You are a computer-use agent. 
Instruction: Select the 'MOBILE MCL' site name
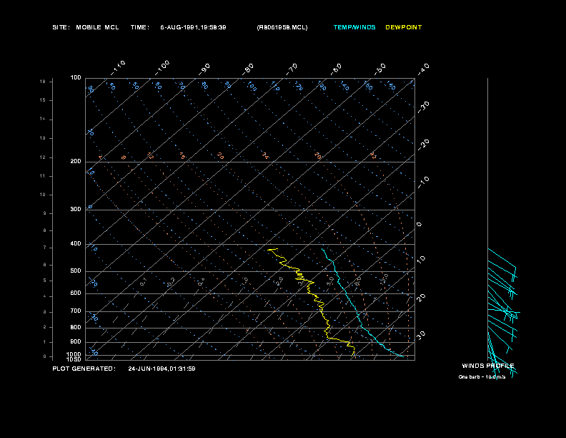(x=97, y=27)
